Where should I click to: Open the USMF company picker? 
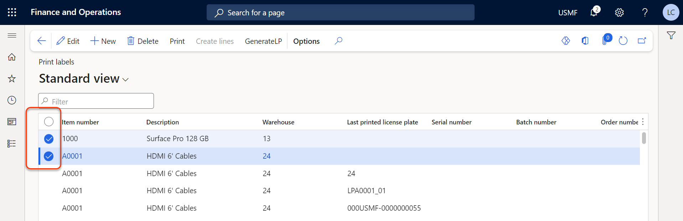click(x=568, y=13)
